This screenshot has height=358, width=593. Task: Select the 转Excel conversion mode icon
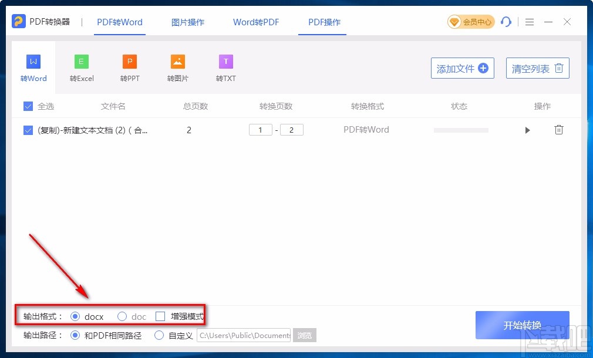point(81,60)
